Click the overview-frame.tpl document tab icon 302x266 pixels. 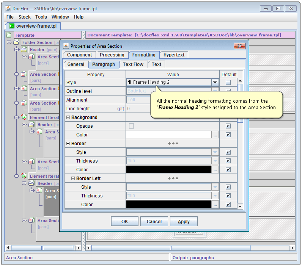click(11, 26)
